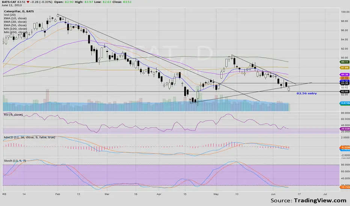Click the May label on time axis

click(x=216, y=194)
